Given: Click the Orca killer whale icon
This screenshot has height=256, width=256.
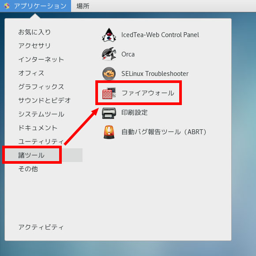Looking at the screenshot, I should [x=109, y=54].
